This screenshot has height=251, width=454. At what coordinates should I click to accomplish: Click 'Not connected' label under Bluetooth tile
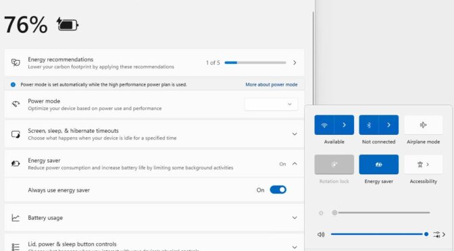[x=379, y=142]
